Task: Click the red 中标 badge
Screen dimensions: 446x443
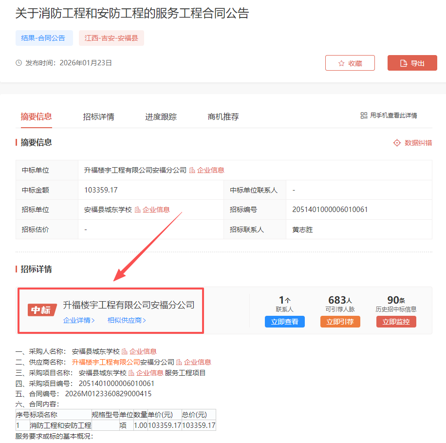Action: [42, 310]
